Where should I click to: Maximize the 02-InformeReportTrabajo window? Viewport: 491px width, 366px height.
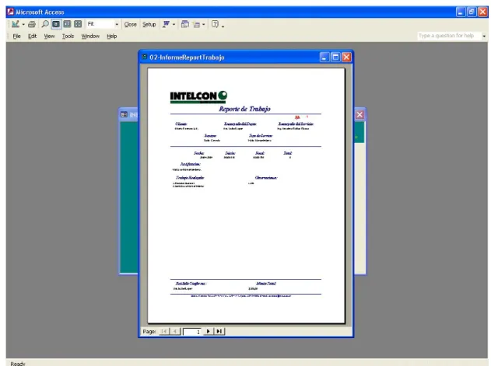[x=335, y=58]
